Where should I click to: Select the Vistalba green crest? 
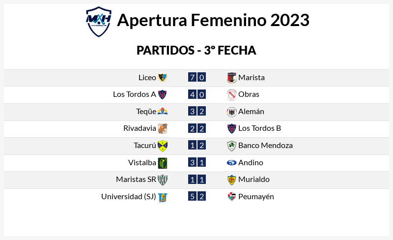coord(163,163)
